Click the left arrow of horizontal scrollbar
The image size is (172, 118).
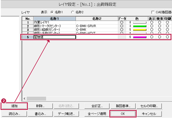click(x=24, y=99)
